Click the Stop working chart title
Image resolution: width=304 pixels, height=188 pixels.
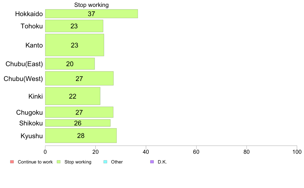pyautogui.click(x=92, y=5)
